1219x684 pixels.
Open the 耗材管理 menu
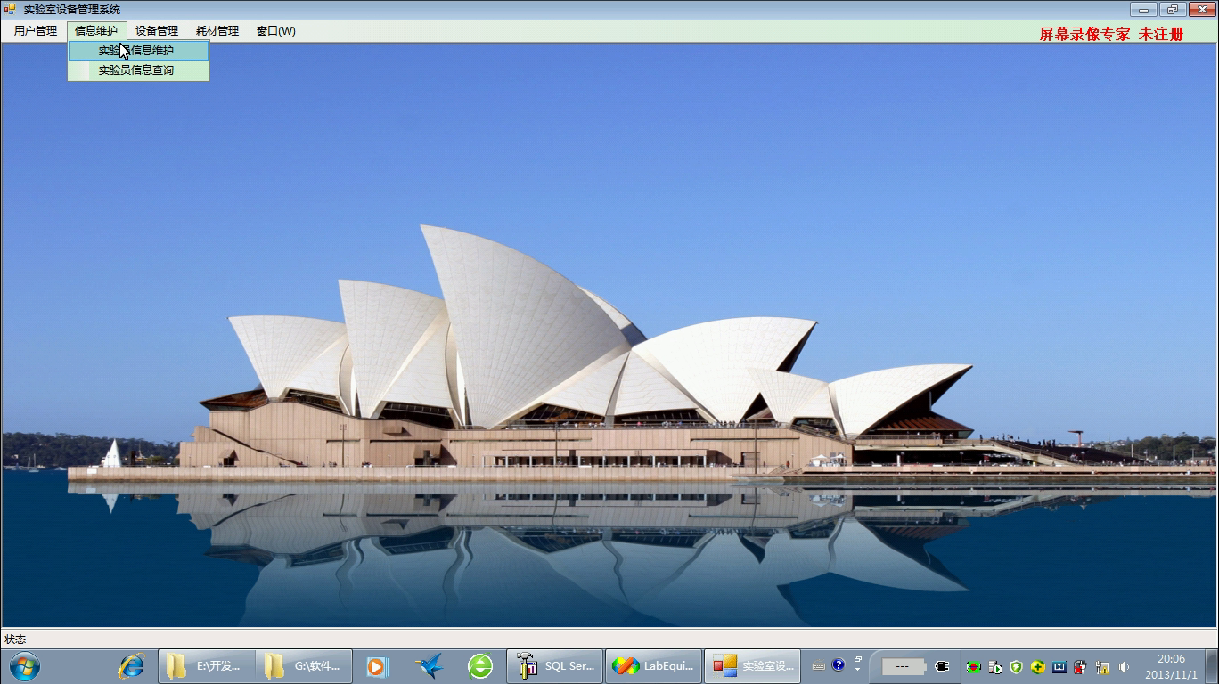point(217,30)
